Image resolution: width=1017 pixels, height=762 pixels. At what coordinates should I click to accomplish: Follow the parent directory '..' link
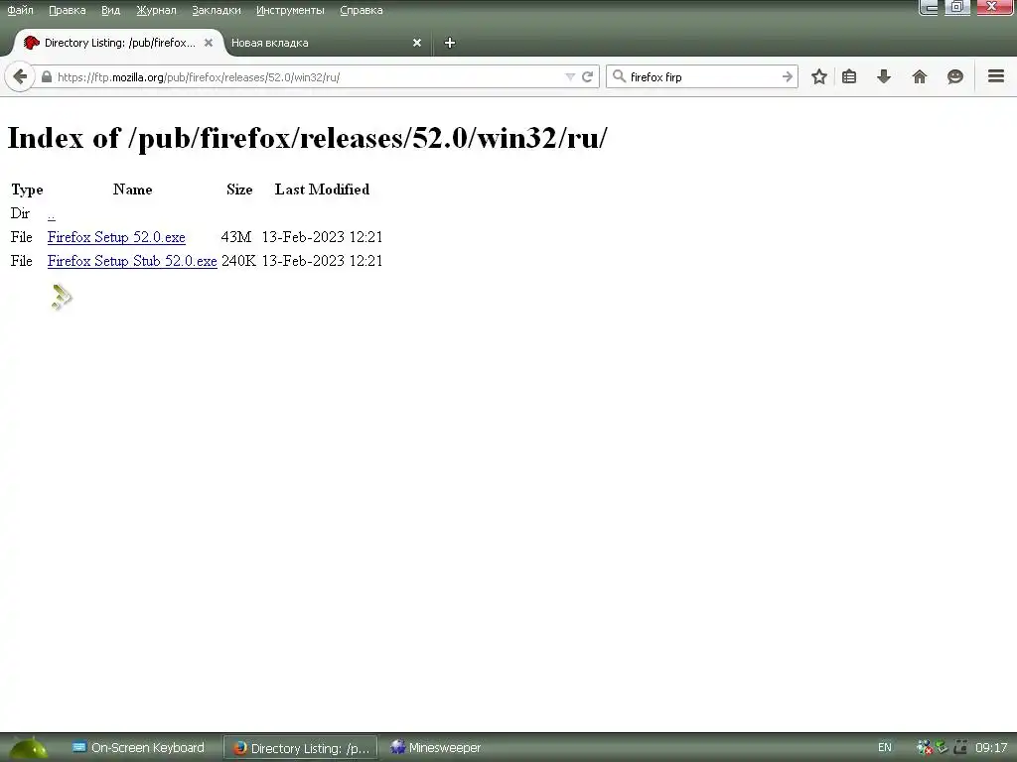pos(52,214)
